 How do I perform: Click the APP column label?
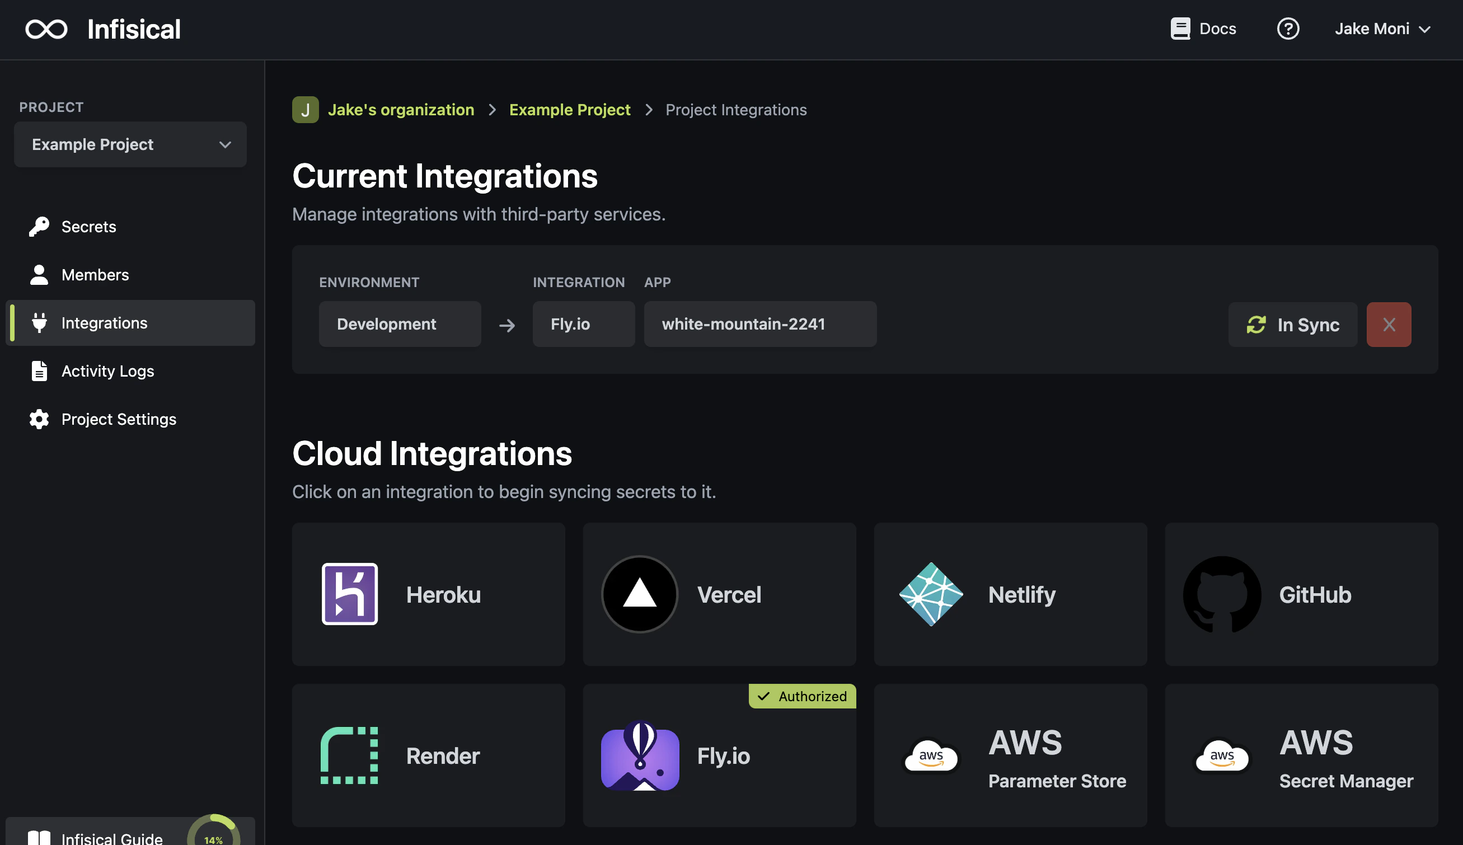point(657,282)
